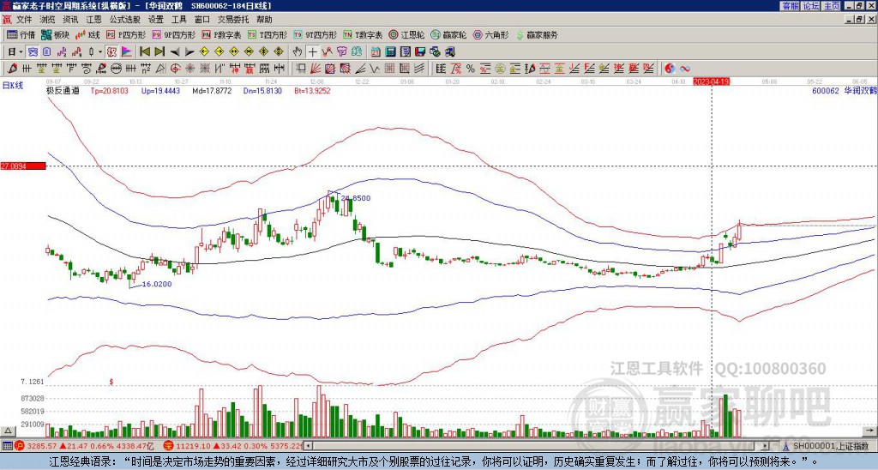Open the 9P四方形 tool
878x470 pixels.
coord(174,34)
